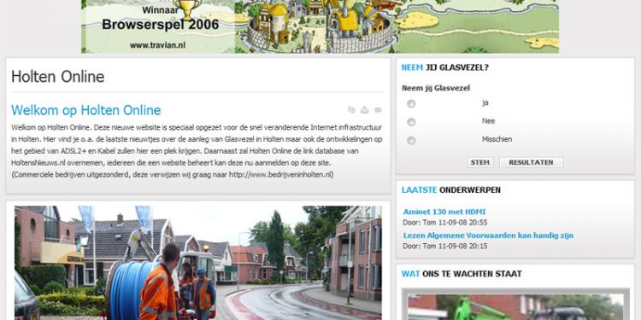Select the 'Misschien' poll option
Image resolution: width=641 pixels, height=320 pixels.
click(411, 141)
